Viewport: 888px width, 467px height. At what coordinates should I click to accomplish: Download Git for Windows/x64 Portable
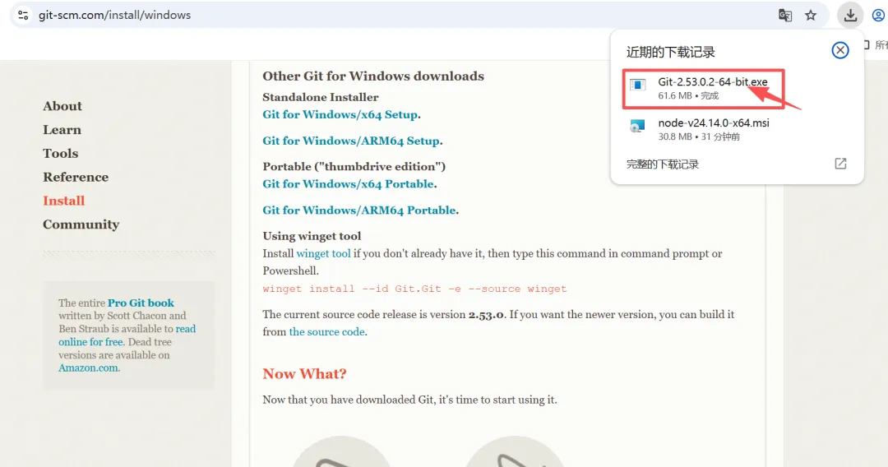pyautogui.click(x=349, y=184)
